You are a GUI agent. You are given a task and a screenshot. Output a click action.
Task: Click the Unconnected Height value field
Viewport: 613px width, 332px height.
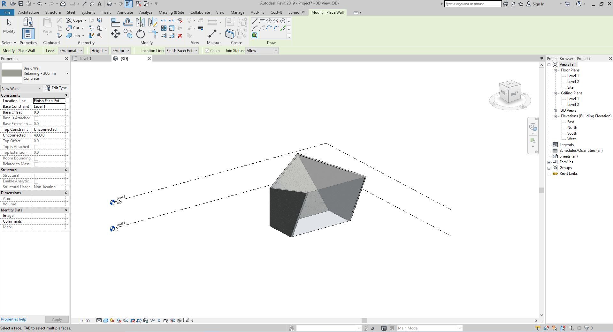tap(50, 135)
